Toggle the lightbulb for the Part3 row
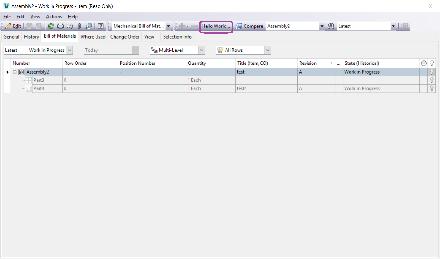The image size is (440, 259). (431, 80)
